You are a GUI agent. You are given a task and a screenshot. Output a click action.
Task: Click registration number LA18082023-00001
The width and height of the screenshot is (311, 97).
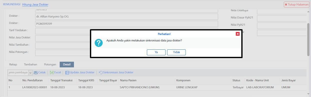[x=34, y=88]
